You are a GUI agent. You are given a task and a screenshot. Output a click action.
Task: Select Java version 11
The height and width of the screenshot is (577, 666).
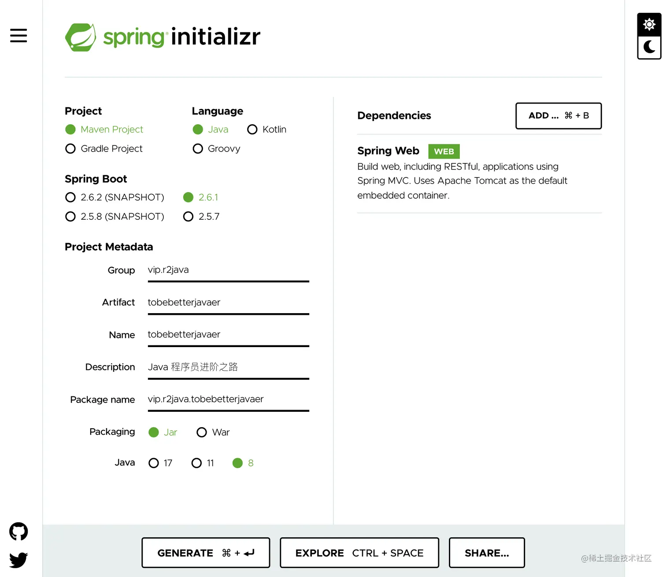pos(203,463)
